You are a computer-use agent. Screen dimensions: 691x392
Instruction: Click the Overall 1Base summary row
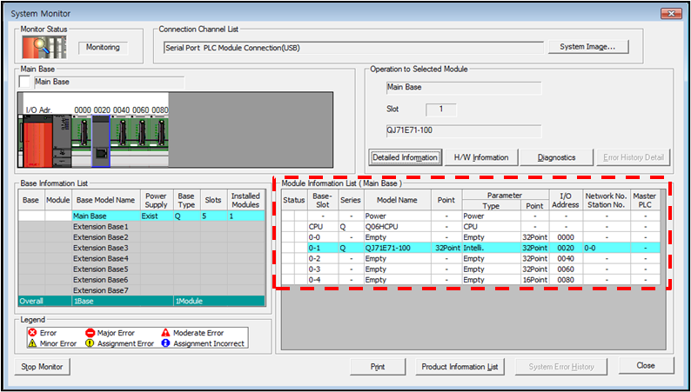point(142,302)
